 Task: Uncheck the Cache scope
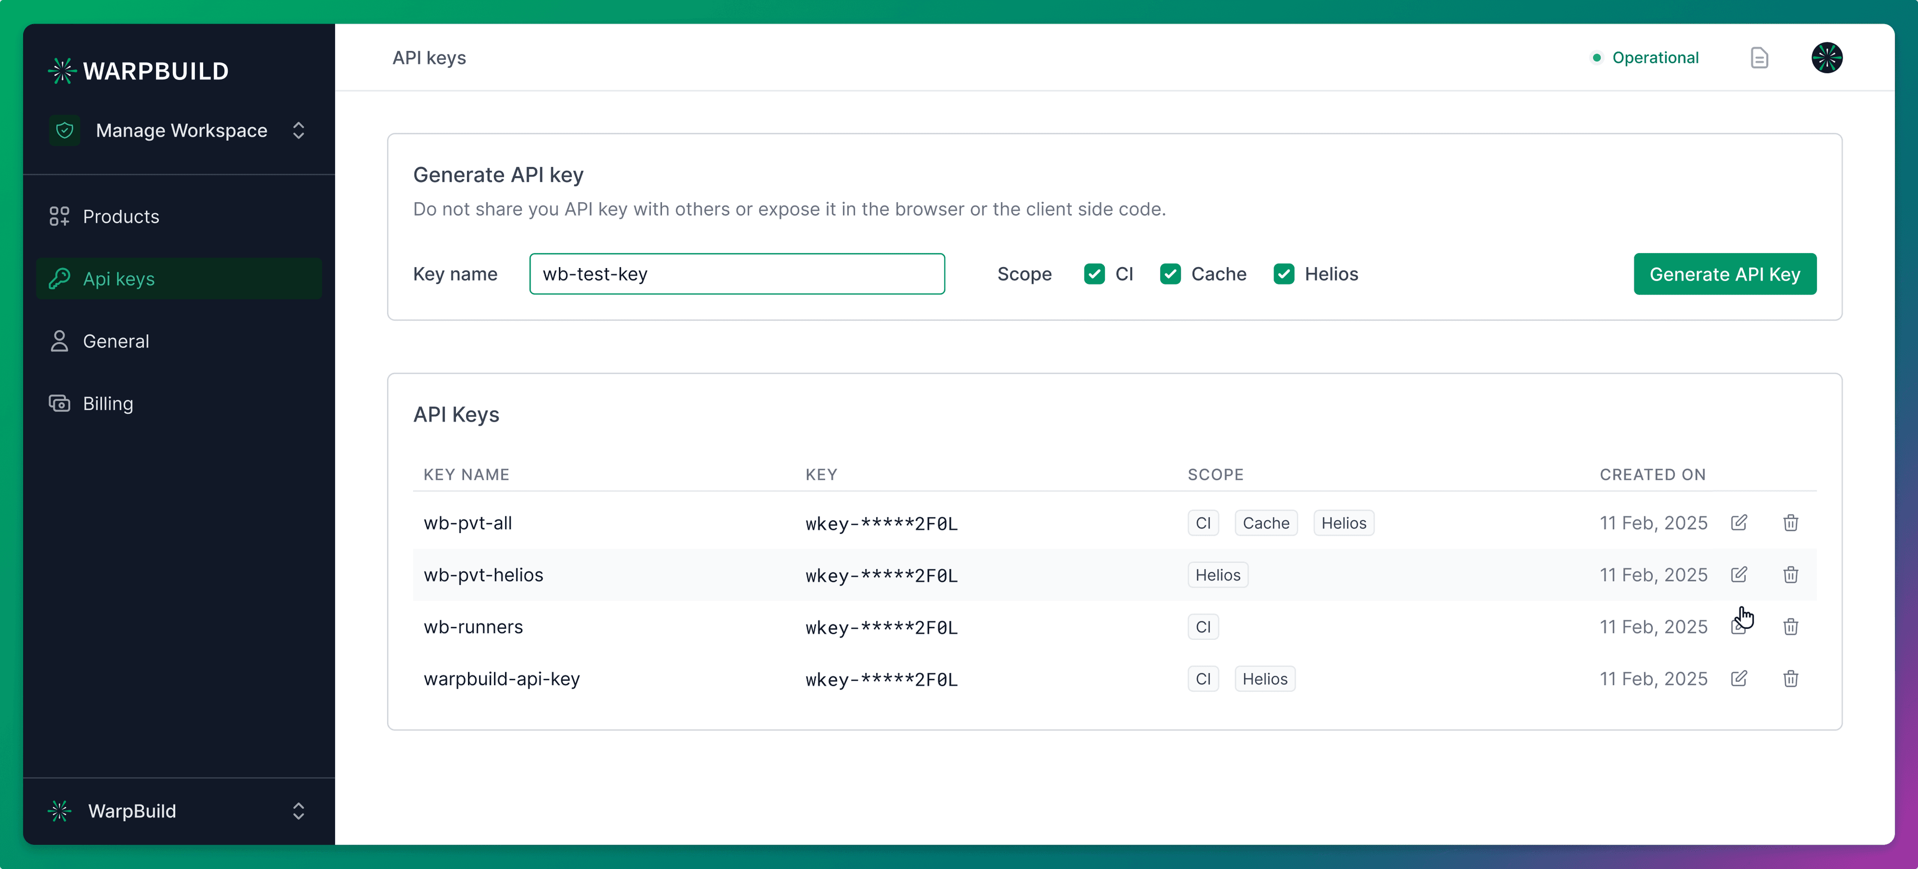coord(1170,274)
